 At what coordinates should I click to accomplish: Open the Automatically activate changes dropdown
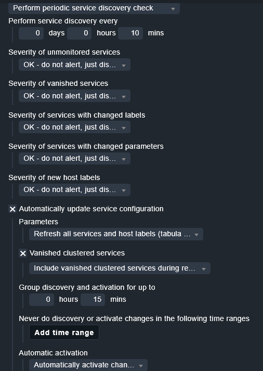click(x=88, y=365)
